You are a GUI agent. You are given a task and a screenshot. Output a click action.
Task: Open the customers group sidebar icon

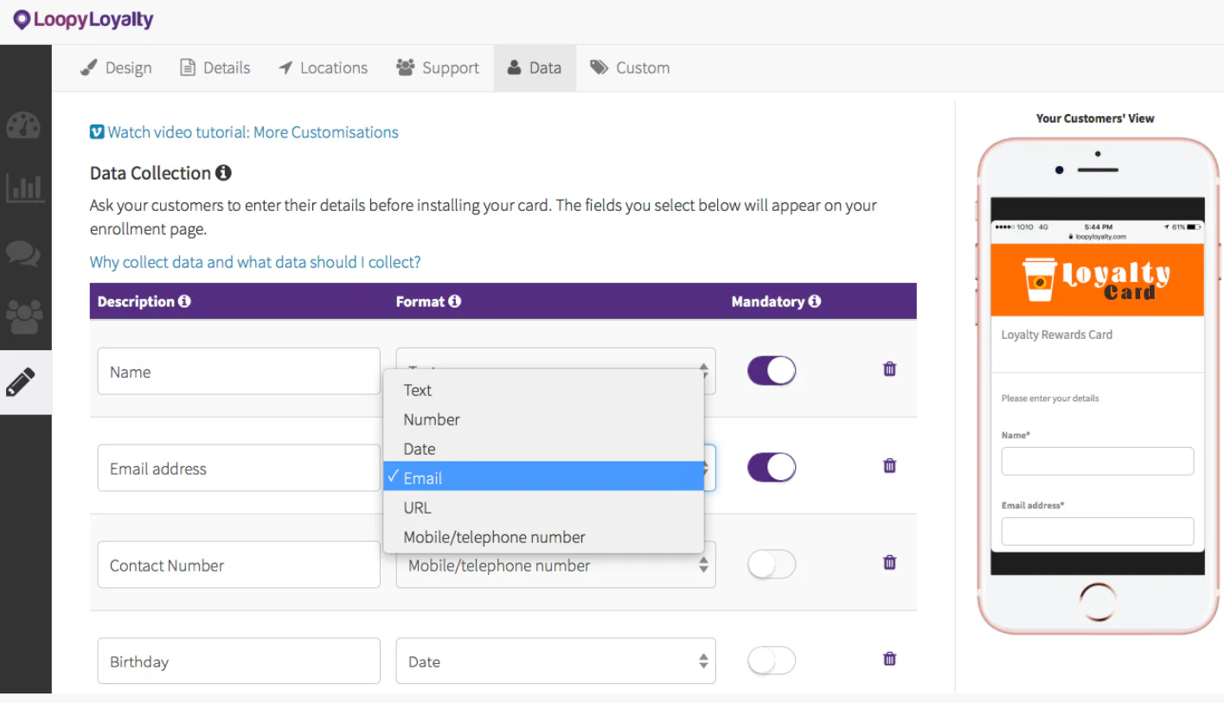click(23, 318)
